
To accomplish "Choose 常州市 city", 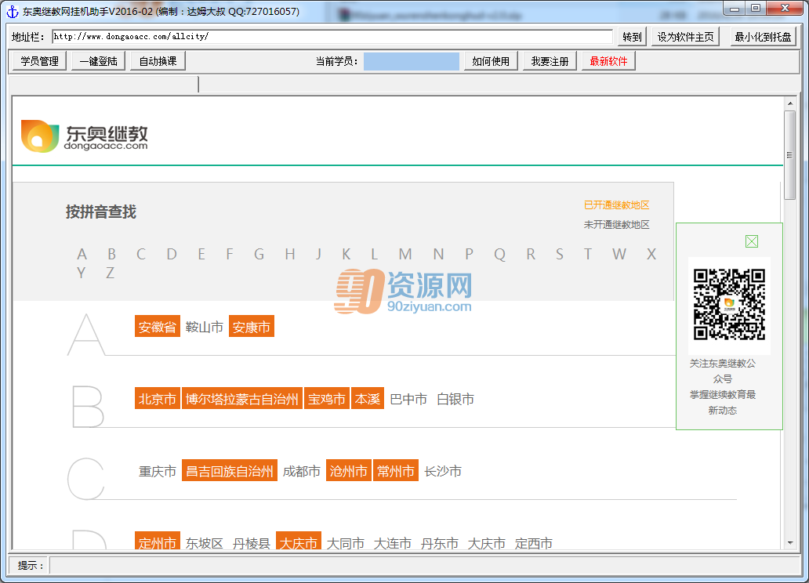I will (x=396, y=471).
